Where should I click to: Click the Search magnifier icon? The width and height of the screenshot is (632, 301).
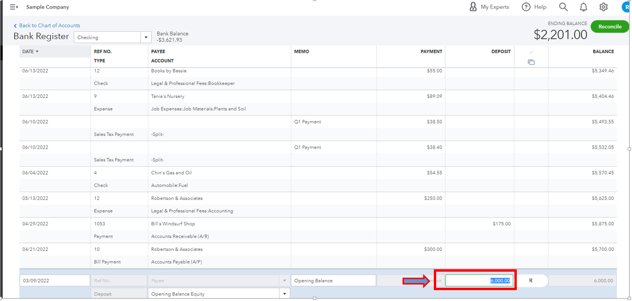(563, 7)
